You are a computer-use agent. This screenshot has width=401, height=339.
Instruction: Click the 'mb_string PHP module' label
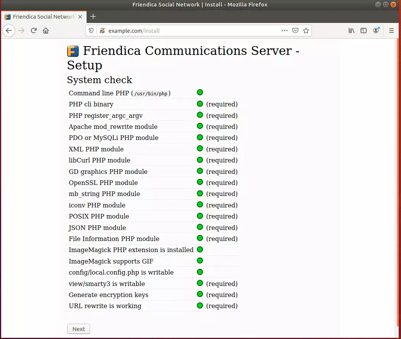pyautogui.click(x=104, y=194)
